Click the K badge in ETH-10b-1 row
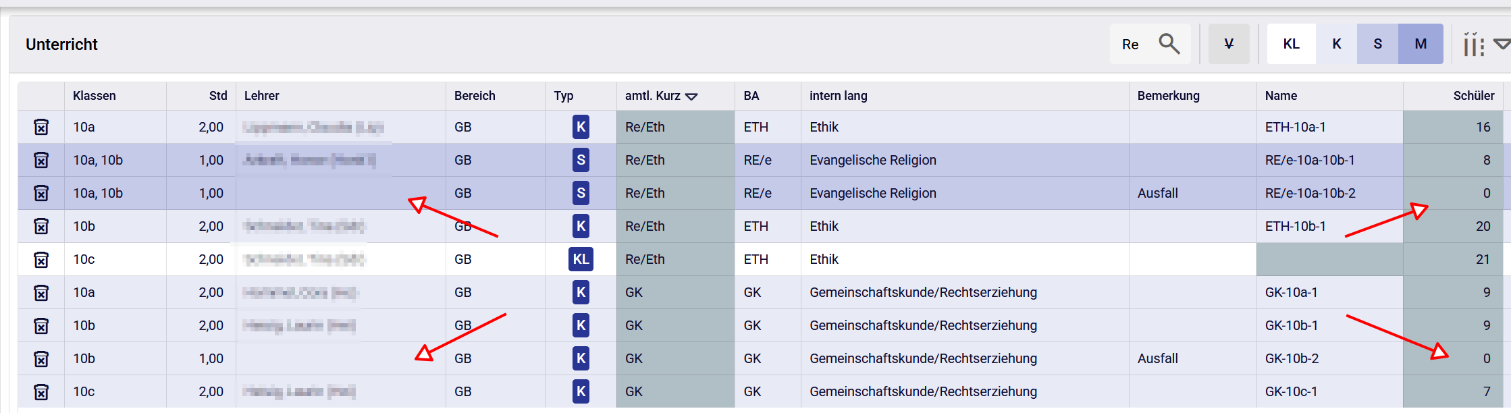The image size is (1511, 413). pyautogui.click(x=581, y=226)
